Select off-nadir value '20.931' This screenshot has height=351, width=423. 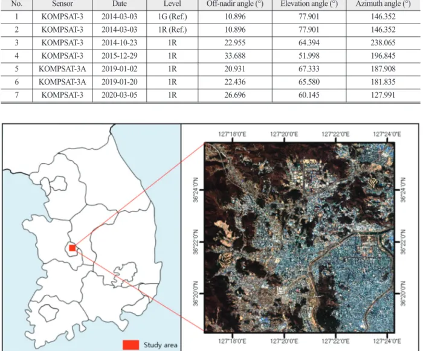235,69
